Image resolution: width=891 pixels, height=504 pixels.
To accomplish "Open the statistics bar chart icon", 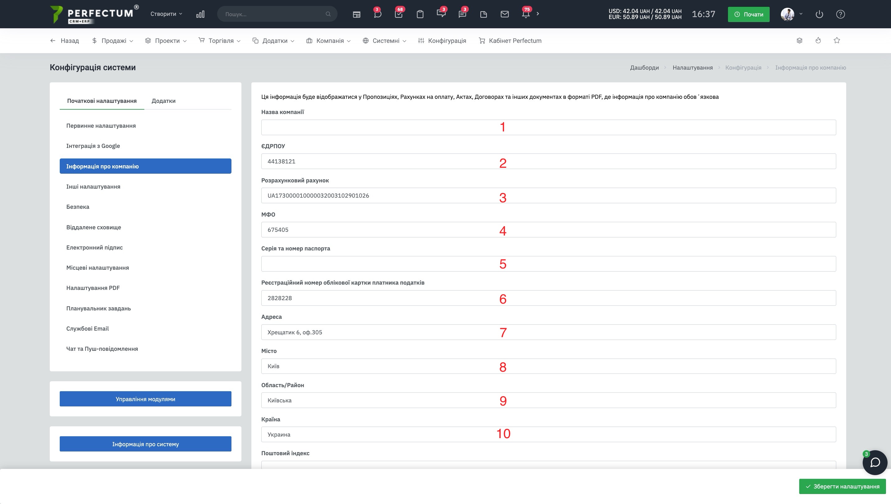I will (200, 14).
